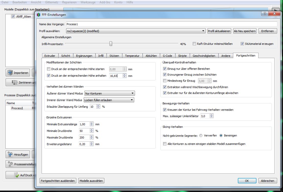Click the FFF-Einstellungen dialog title icon
Screen dimensions: 283x192
click(38, 15)
